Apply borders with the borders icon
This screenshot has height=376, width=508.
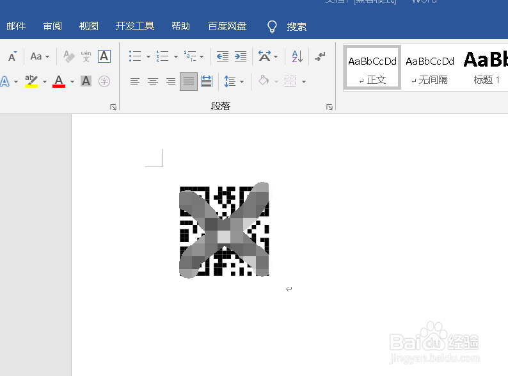(x=290, y=81)
